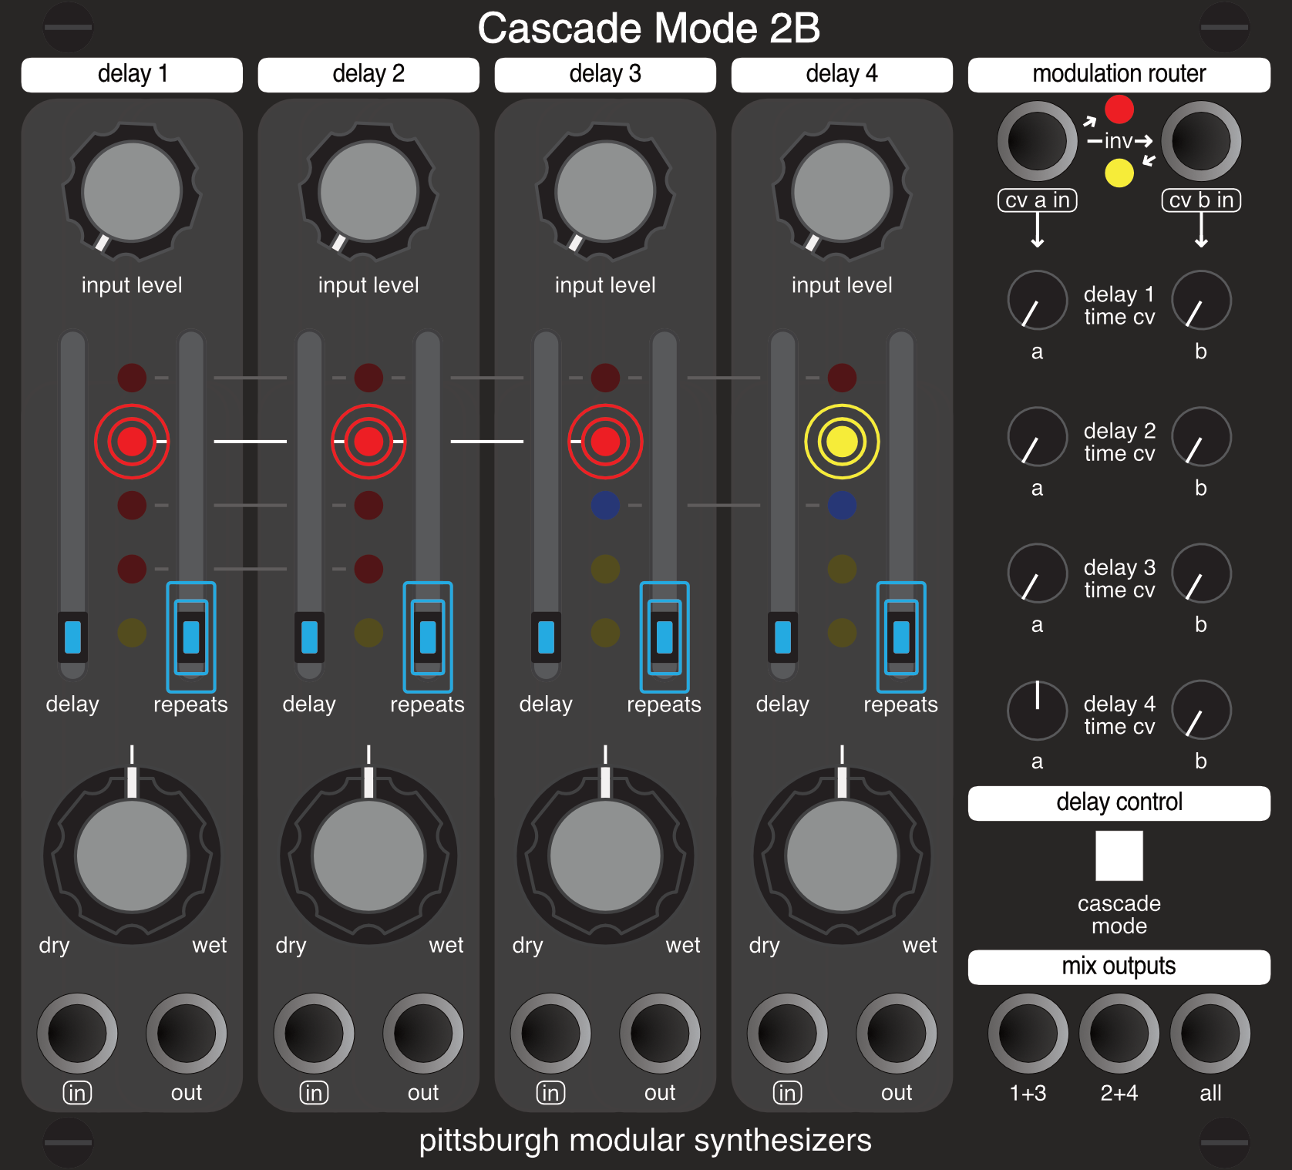Select the 2+4 mix output jack
This screenshot has width=1292, height=1170.
click(1119, 1034)
